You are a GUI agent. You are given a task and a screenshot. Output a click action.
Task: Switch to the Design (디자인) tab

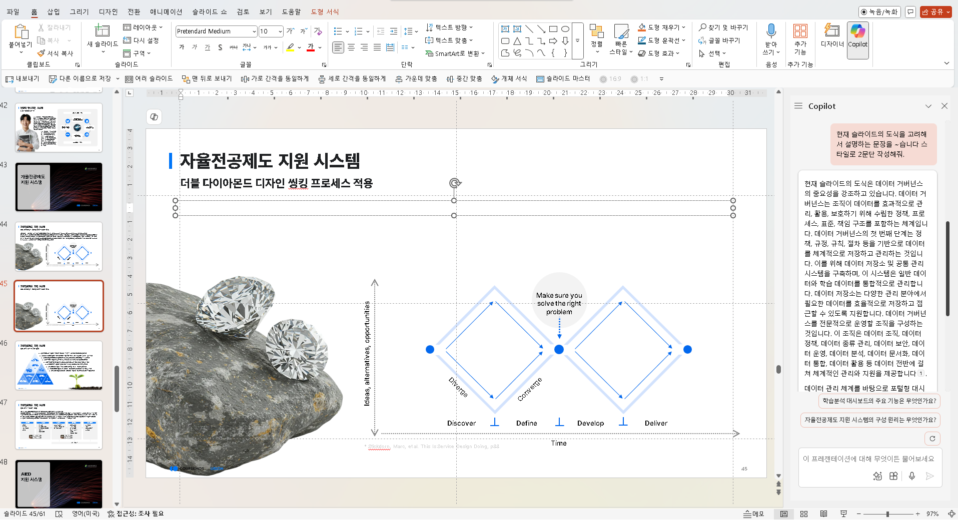point(108,11)
